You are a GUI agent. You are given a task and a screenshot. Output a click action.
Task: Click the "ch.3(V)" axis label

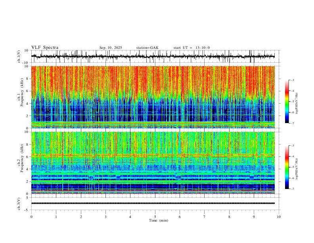click(19, 204)
